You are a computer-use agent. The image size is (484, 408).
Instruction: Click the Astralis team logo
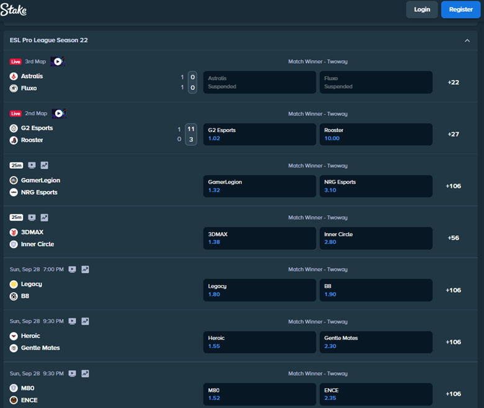click(x=14, y=76)
